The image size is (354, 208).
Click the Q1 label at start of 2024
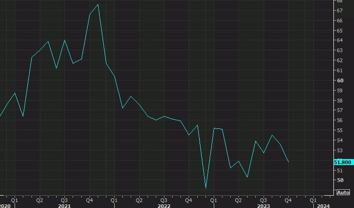click(x=313, y=200)
